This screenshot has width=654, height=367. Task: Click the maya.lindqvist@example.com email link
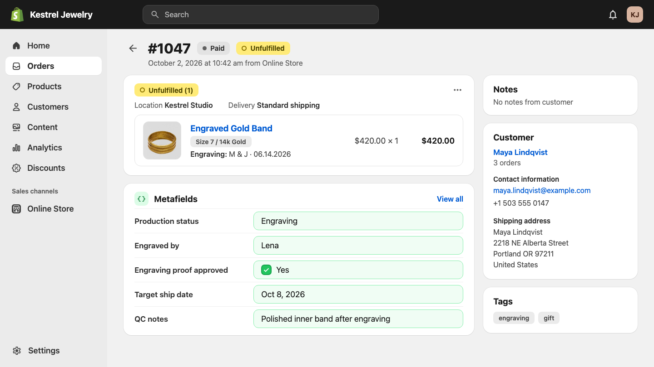tap(542, 190)
